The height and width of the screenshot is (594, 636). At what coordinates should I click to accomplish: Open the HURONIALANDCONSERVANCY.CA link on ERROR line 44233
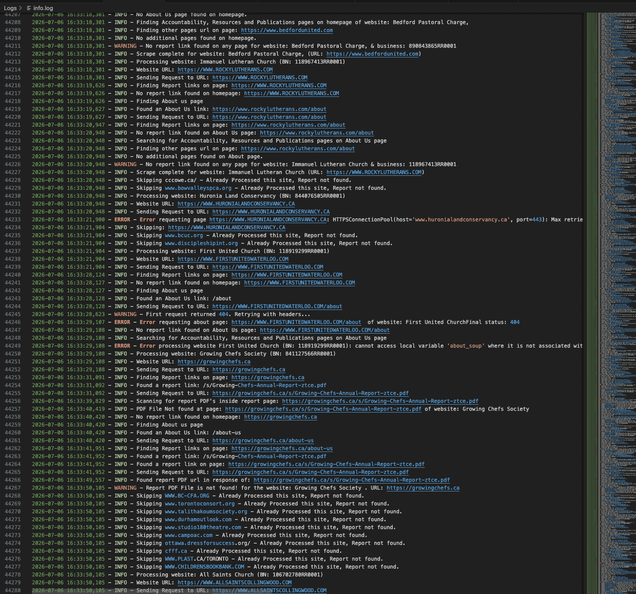tap(268, 220)
